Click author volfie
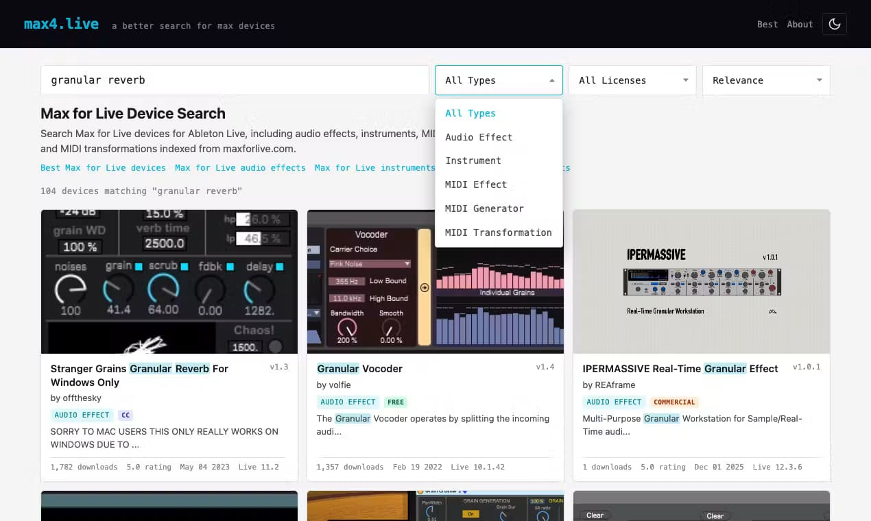 (334, 385)
